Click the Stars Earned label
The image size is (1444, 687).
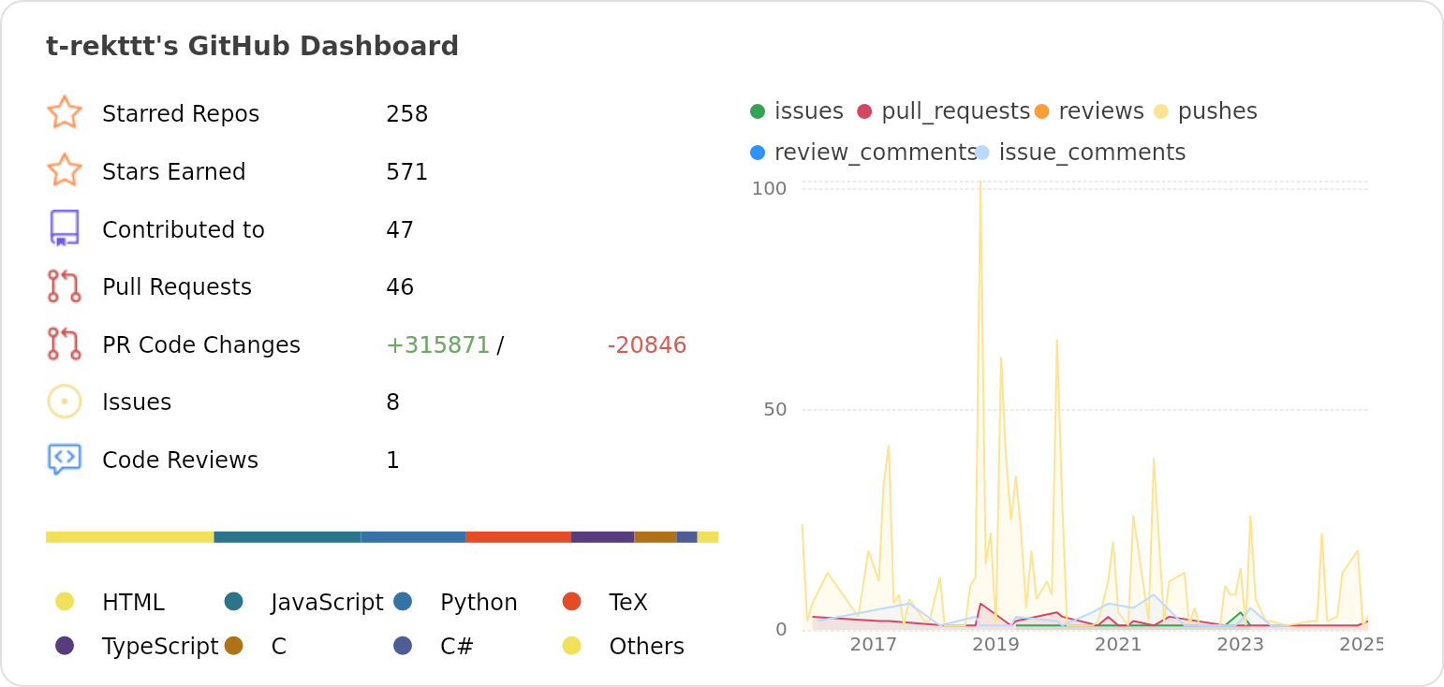click(174, 172)
